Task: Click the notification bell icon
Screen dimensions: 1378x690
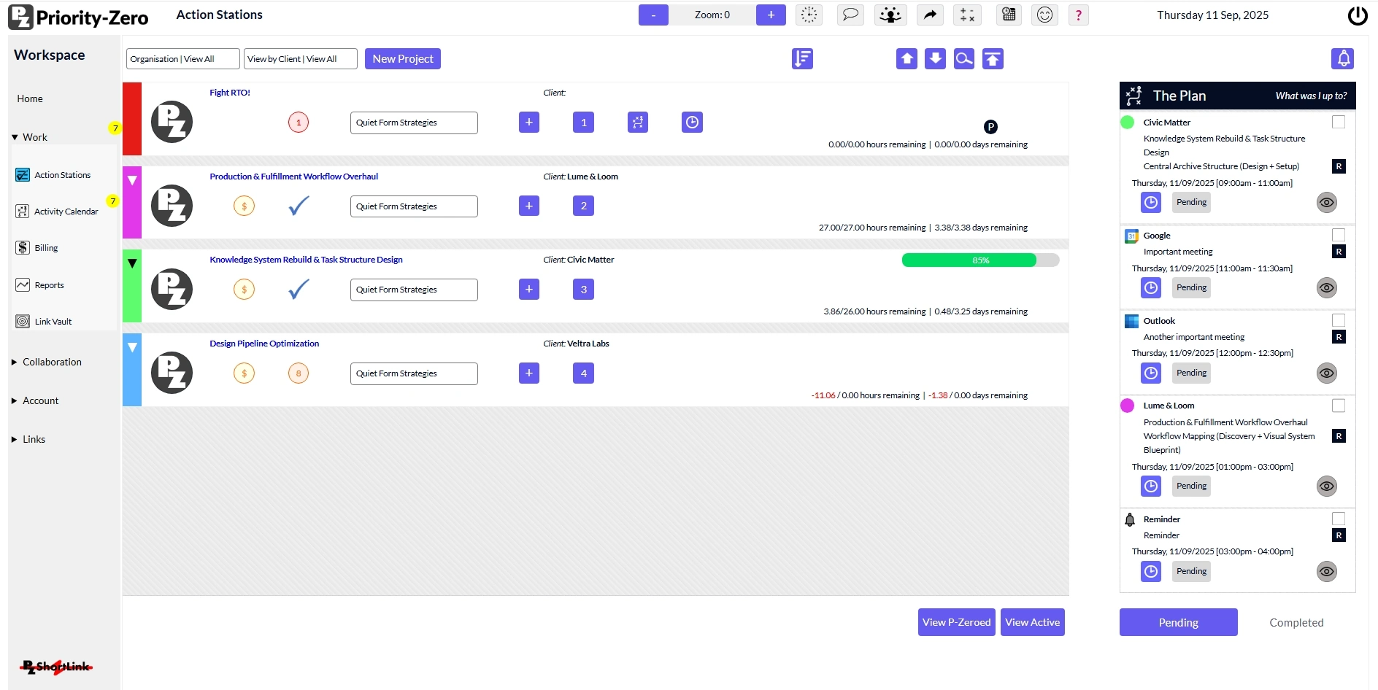Action: (1342, 58)
